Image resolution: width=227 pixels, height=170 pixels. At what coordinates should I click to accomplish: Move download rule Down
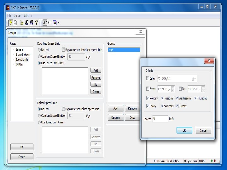tap(96, 92)
